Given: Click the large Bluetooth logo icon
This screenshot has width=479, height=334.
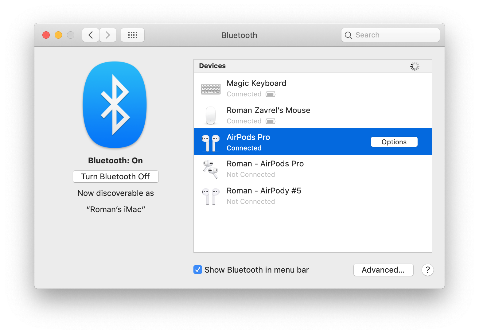Looking at the screenshot, I should (115, 105).
